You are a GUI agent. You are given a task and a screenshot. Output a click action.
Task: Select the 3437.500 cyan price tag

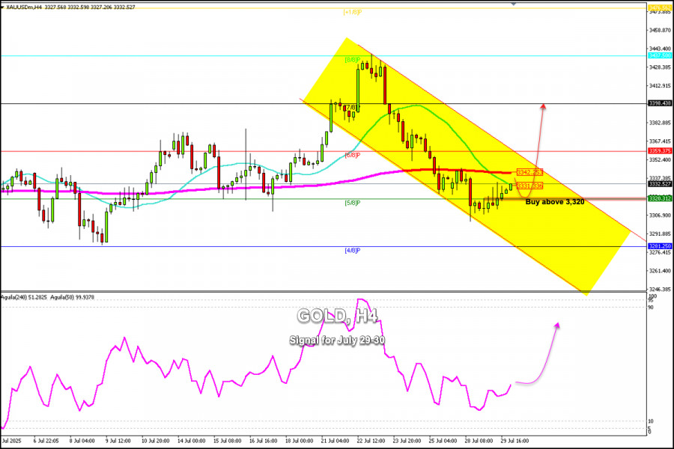coord(660,55)
